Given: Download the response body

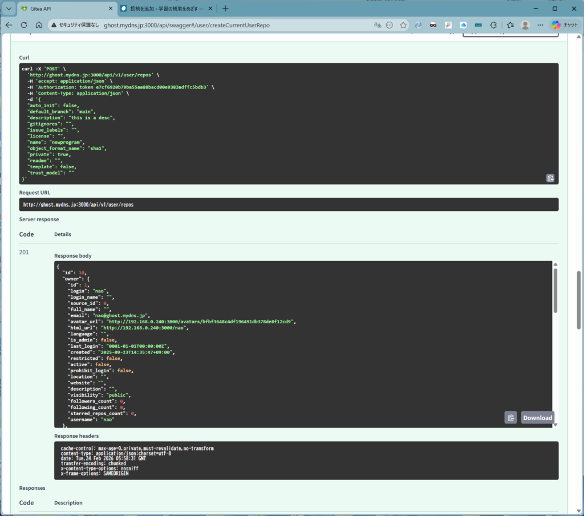Looking at the screenshot, I should coord(537,417).
